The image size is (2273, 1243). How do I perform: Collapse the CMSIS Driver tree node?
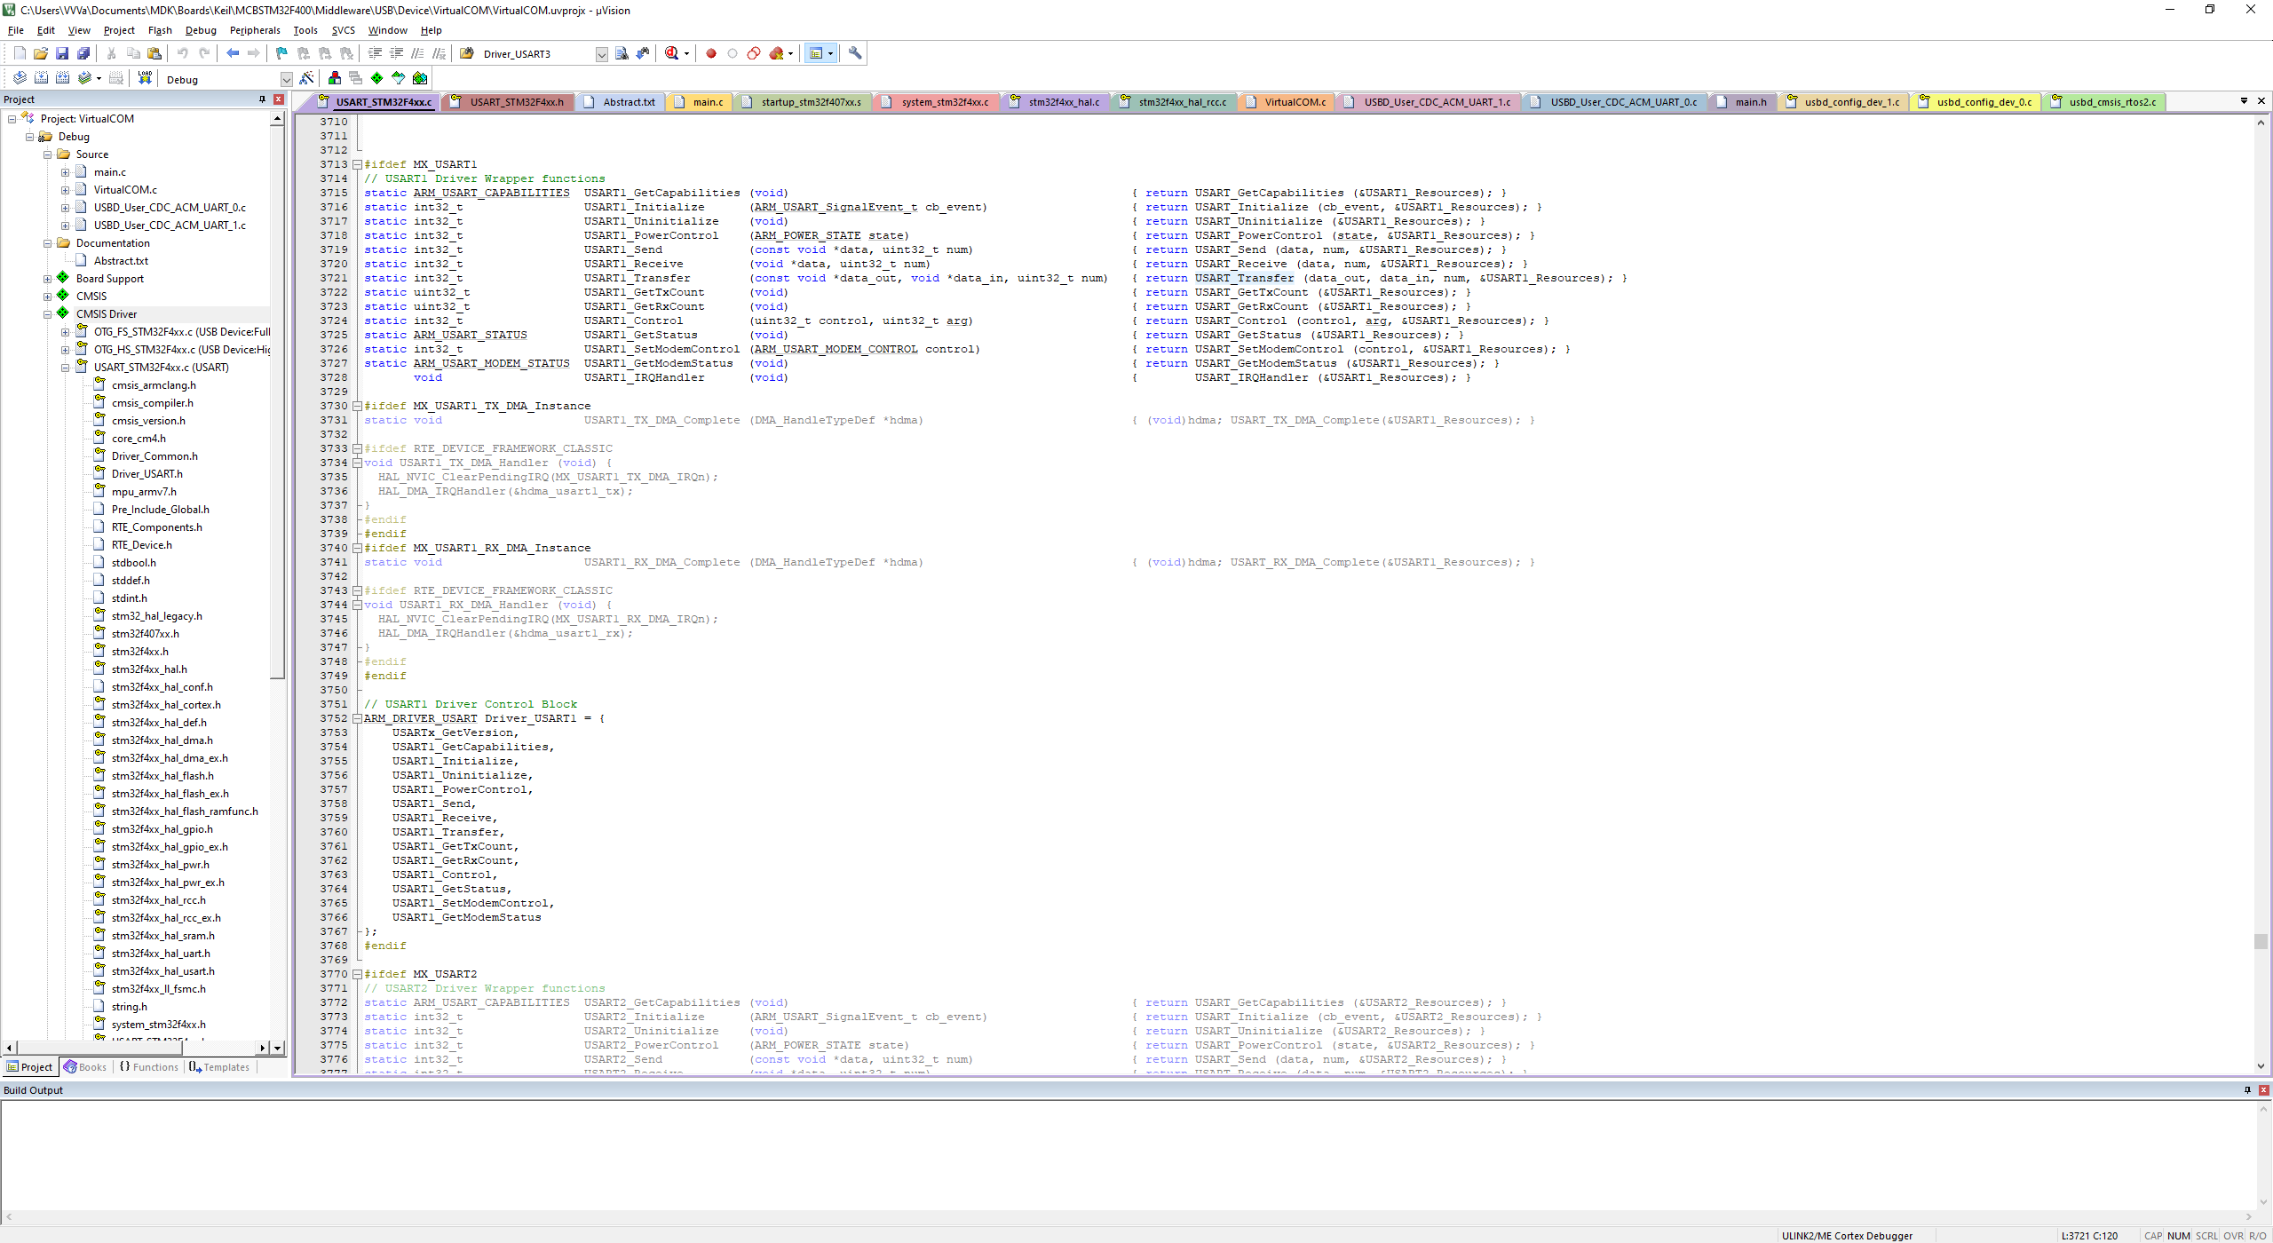coord(48,314)
